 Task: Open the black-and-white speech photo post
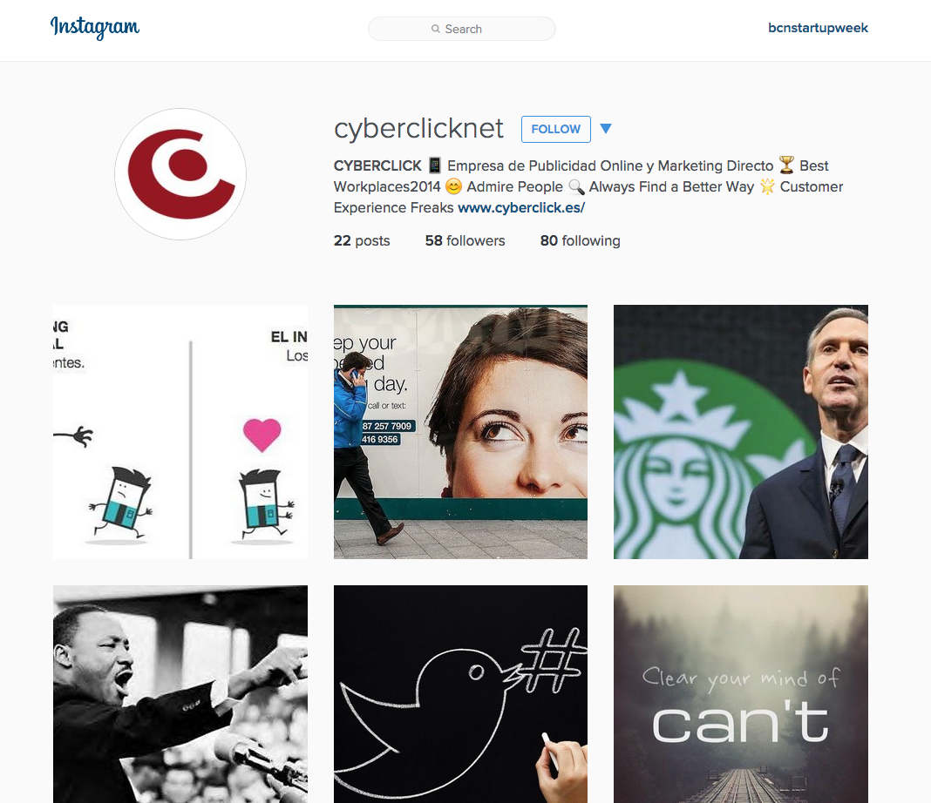180,694
